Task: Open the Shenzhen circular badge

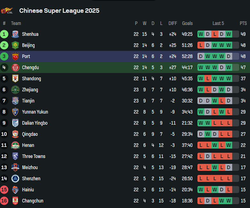Action: coord(15,179)
